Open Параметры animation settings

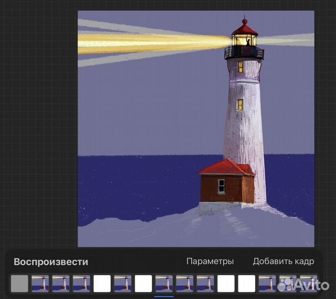point(210,261)
